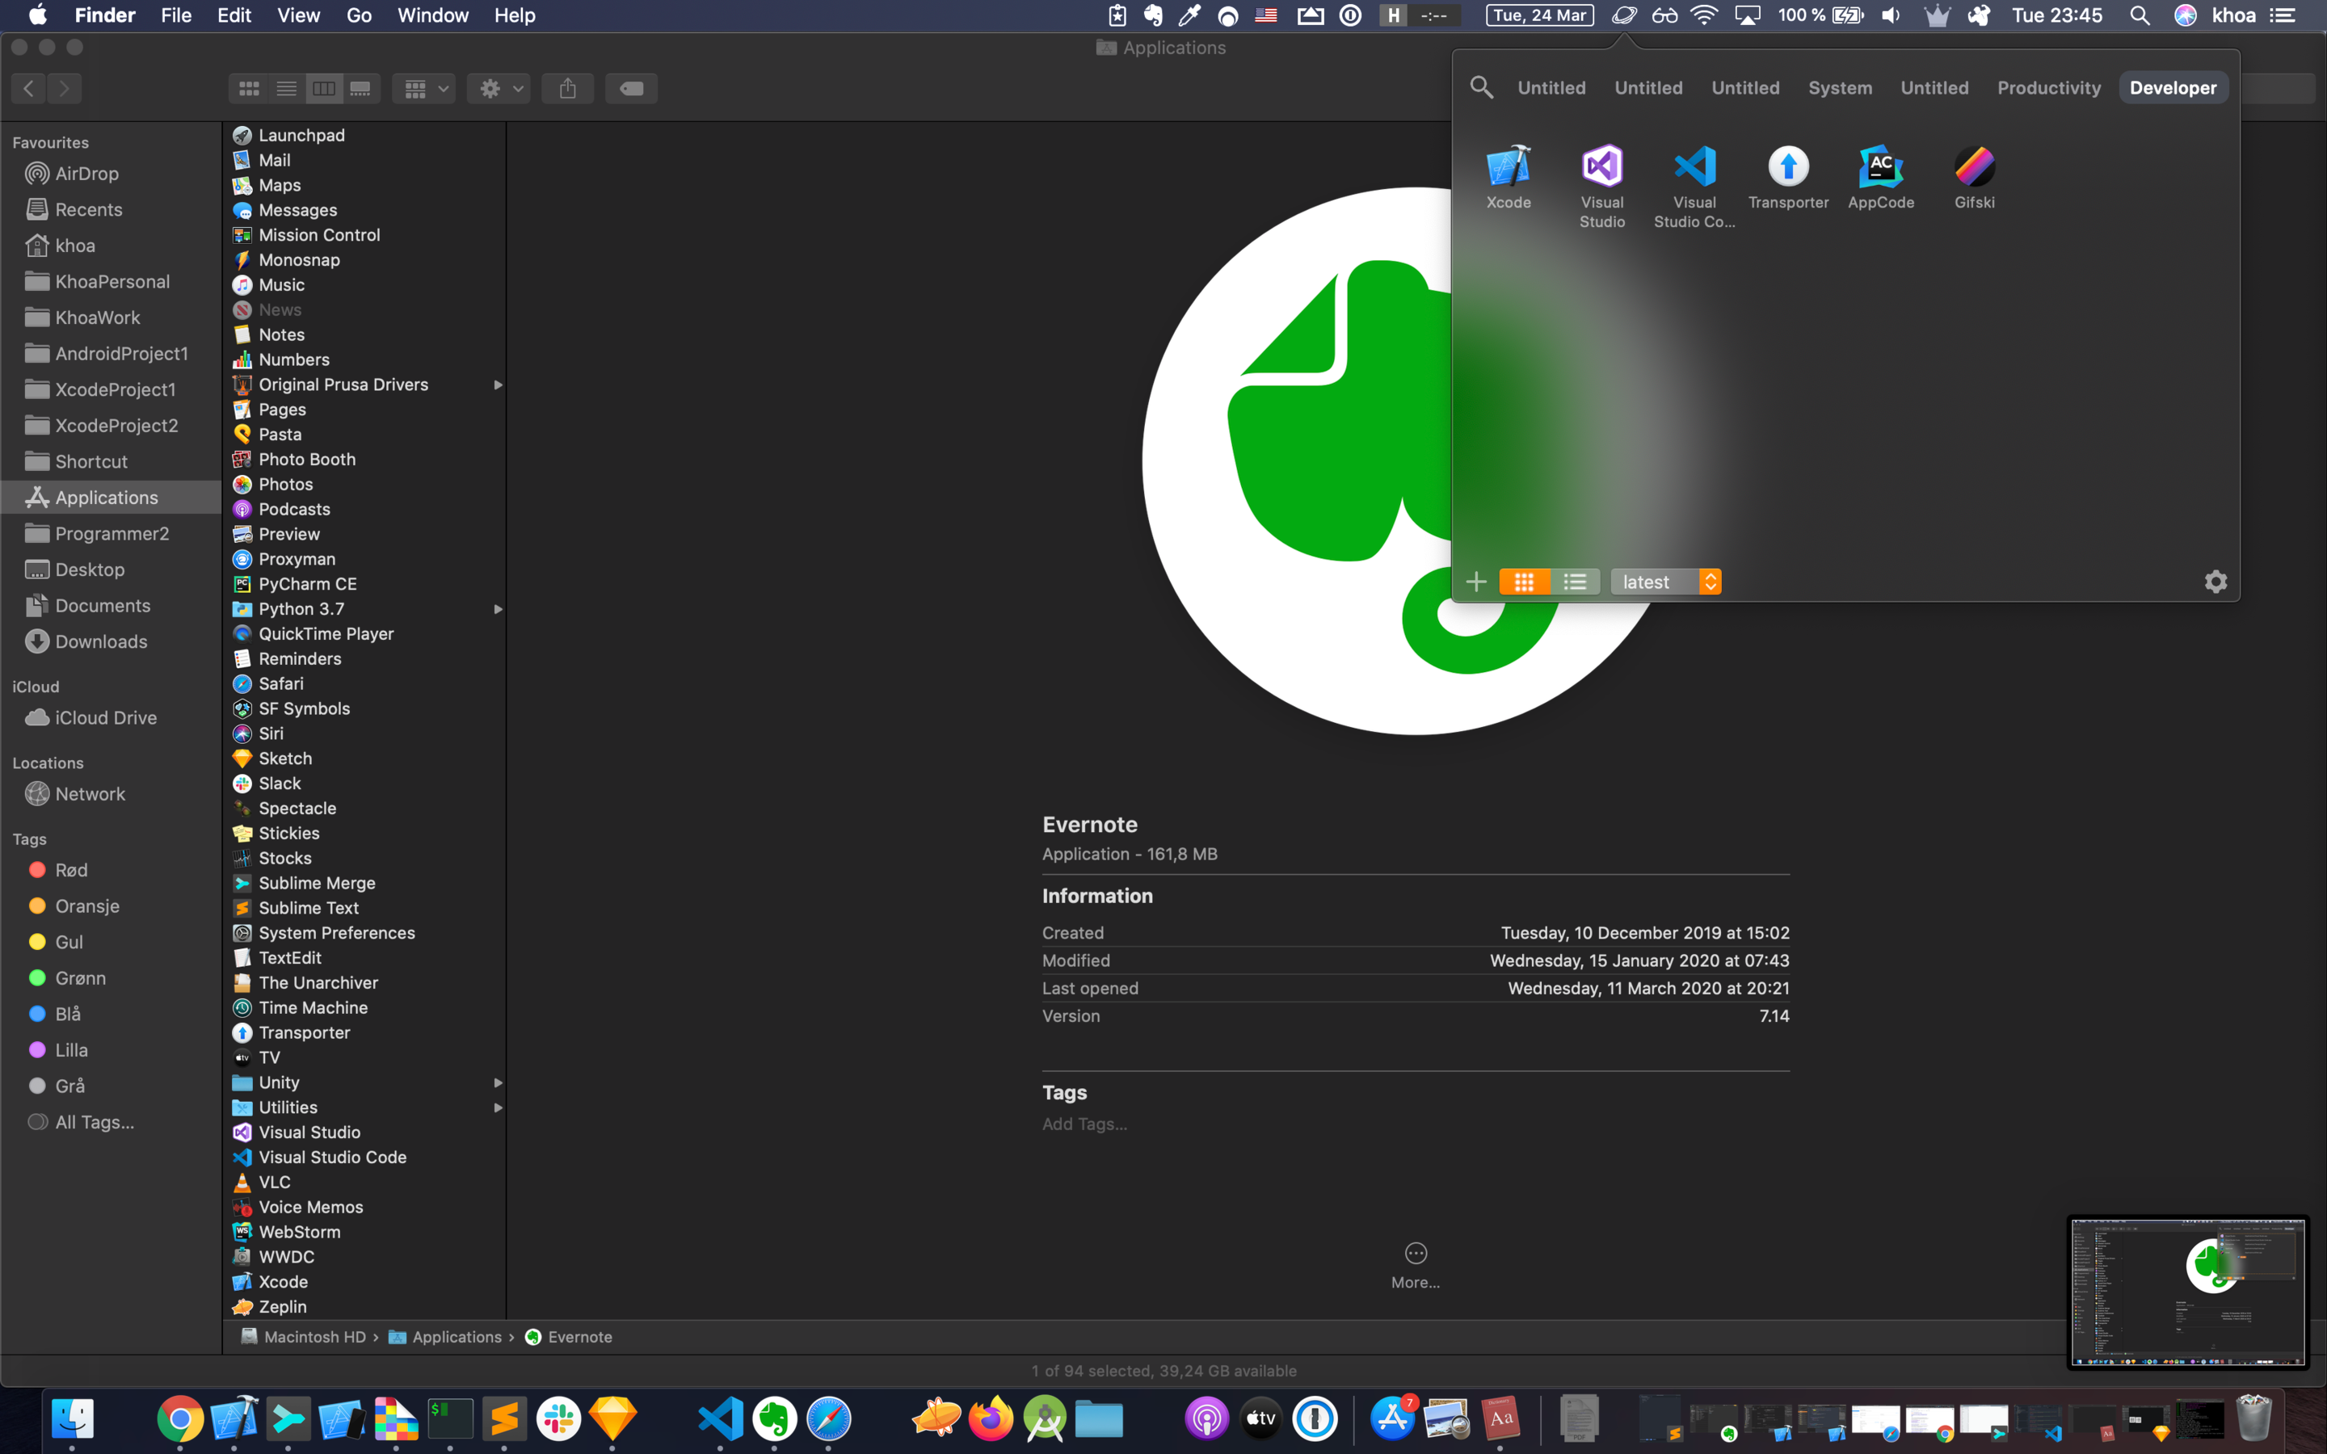Select WebStorm in the Applications list

[365, 1232]
